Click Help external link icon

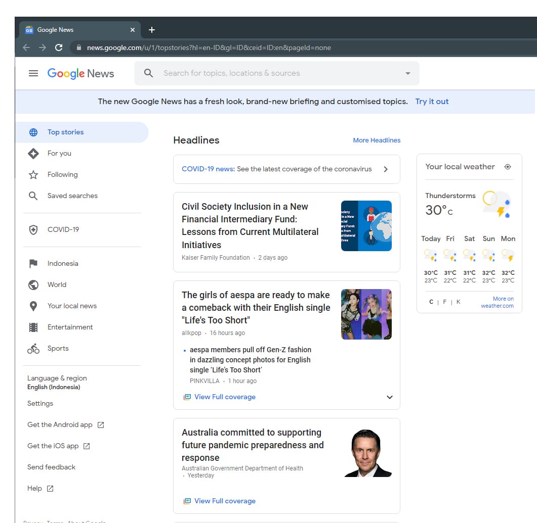50,489
